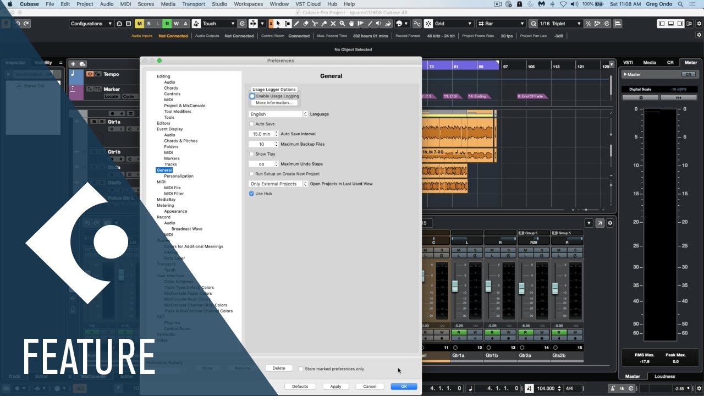704x396 pixels.
Task: Select the Split scissors tool
Action: tap(315, 24)
